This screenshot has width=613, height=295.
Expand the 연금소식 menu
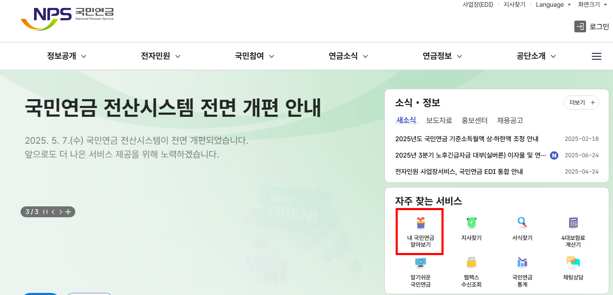348,56
